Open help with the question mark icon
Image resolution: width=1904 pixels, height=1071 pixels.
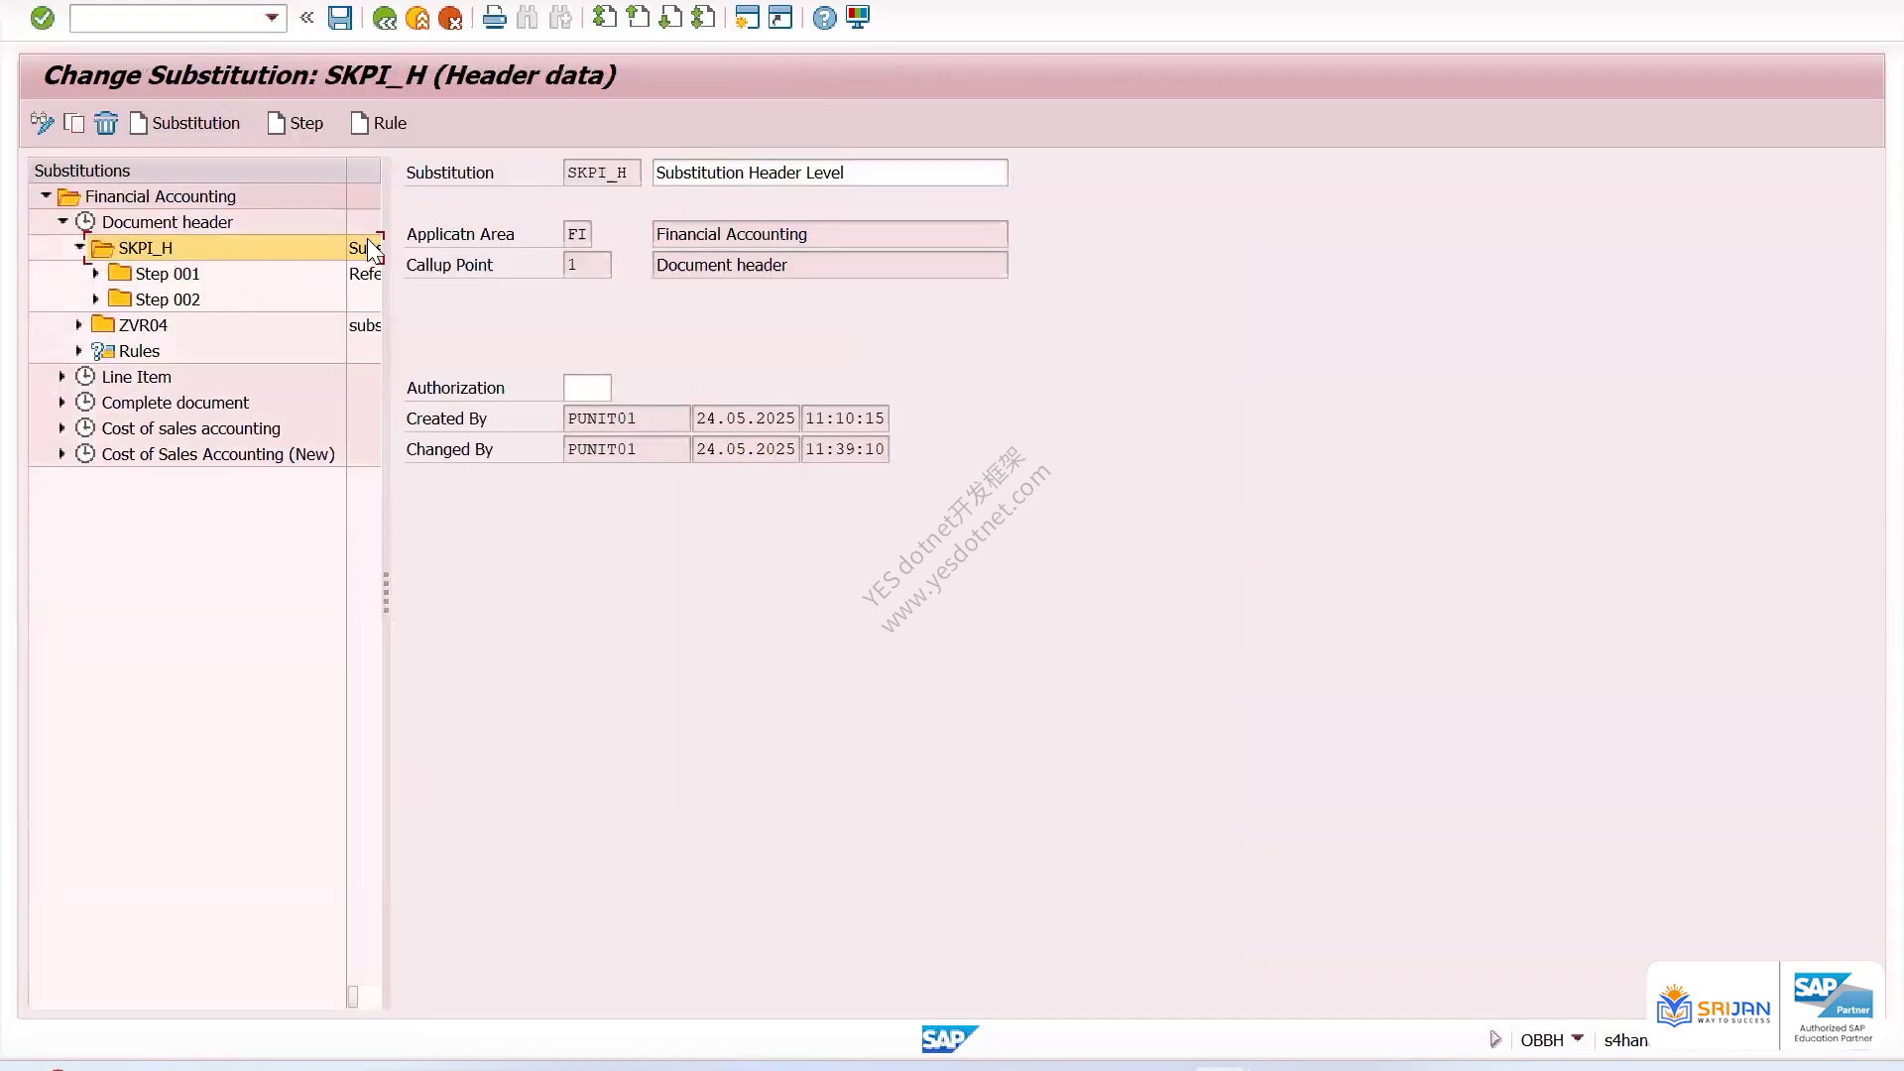click(x=824, y=18)
